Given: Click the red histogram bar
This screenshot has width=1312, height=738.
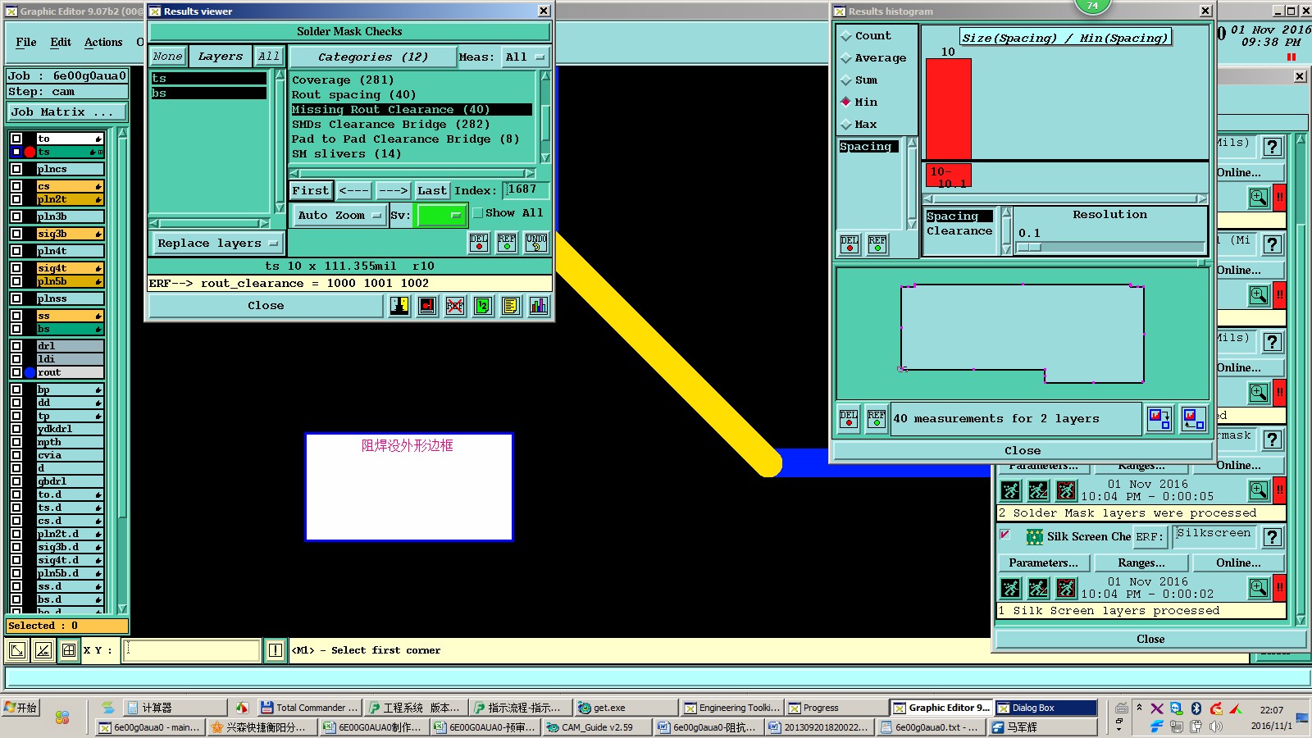Looking at the screenshot, I should [949, 109].
